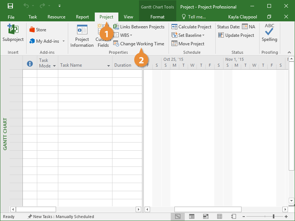Open the Resource ribbon tab
The height and width of the screenshot is (221, 295).
[x=56, y=17]
